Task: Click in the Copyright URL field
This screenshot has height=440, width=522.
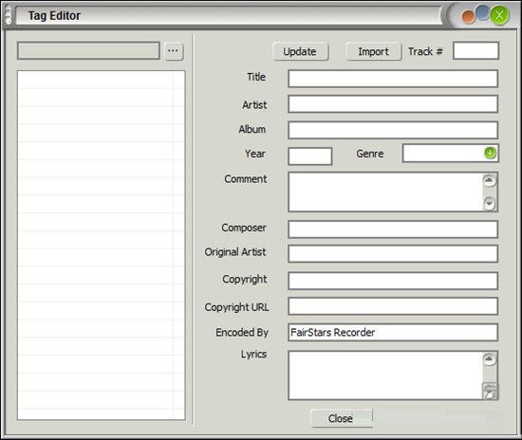Action: [x=393, y=306]
